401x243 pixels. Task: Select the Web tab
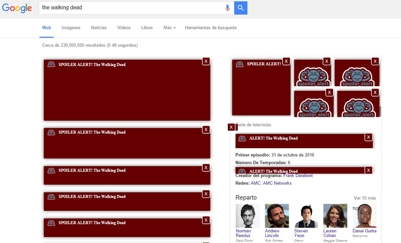47,28
